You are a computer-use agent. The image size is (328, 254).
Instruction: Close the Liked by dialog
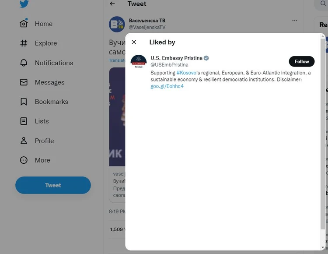134,42
